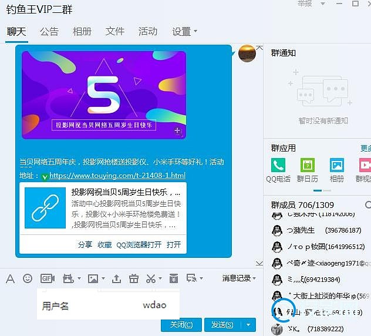Screen dimensions: 371x336
Task: Open the group video app icon
Action: 365,165
